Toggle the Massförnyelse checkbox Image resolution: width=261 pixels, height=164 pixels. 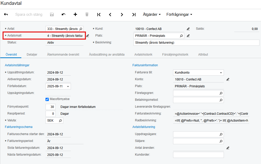(47, 99)
